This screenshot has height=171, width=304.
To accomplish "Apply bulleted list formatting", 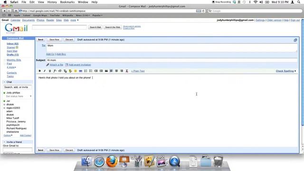I will click(x=91, y=71).
